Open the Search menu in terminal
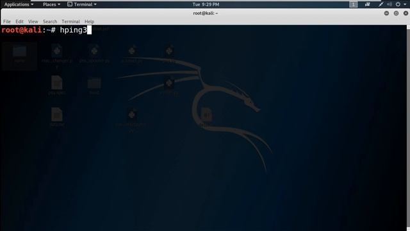This screenshot has width=410, height=231. click(x=50, y=21)
